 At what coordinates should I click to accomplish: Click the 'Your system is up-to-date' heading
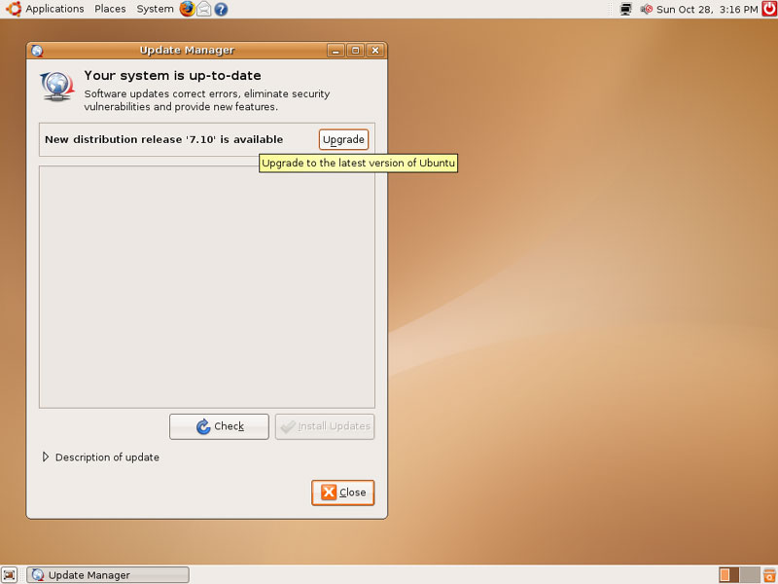pos(172,76)
